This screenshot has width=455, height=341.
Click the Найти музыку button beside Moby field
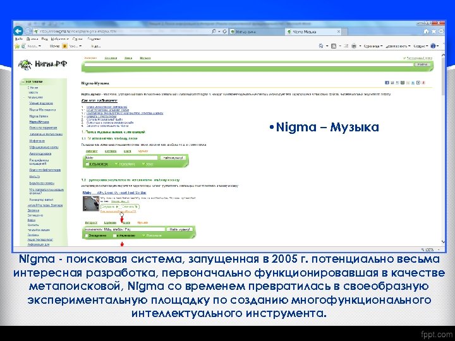173,158
